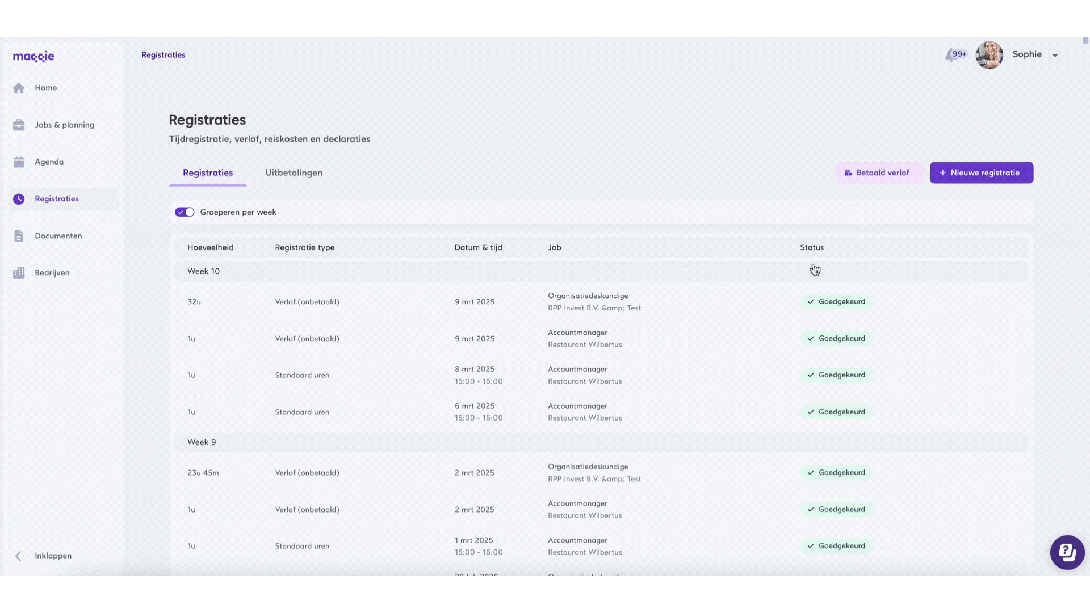This screenshot has height=613, width=1090.
Task: Collapse sidebar with Inklappen chevron
Action: [18, 556]
